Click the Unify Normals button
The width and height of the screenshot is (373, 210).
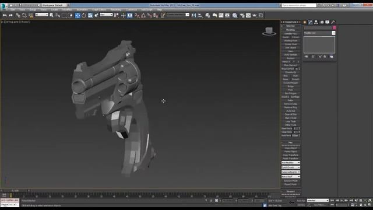click(x=291, y=55)
